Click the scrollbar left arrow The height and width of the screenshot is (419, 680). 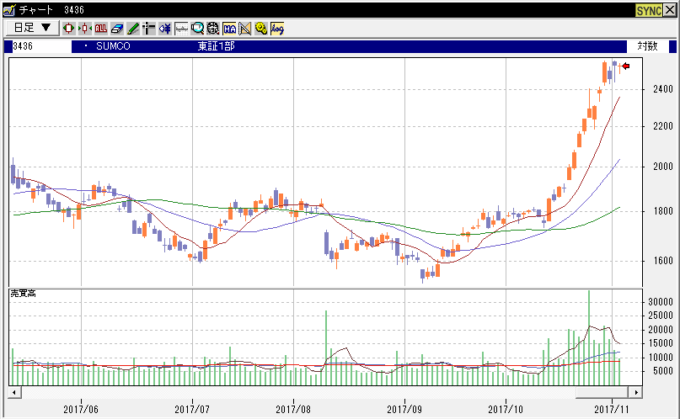coord(13,392)
